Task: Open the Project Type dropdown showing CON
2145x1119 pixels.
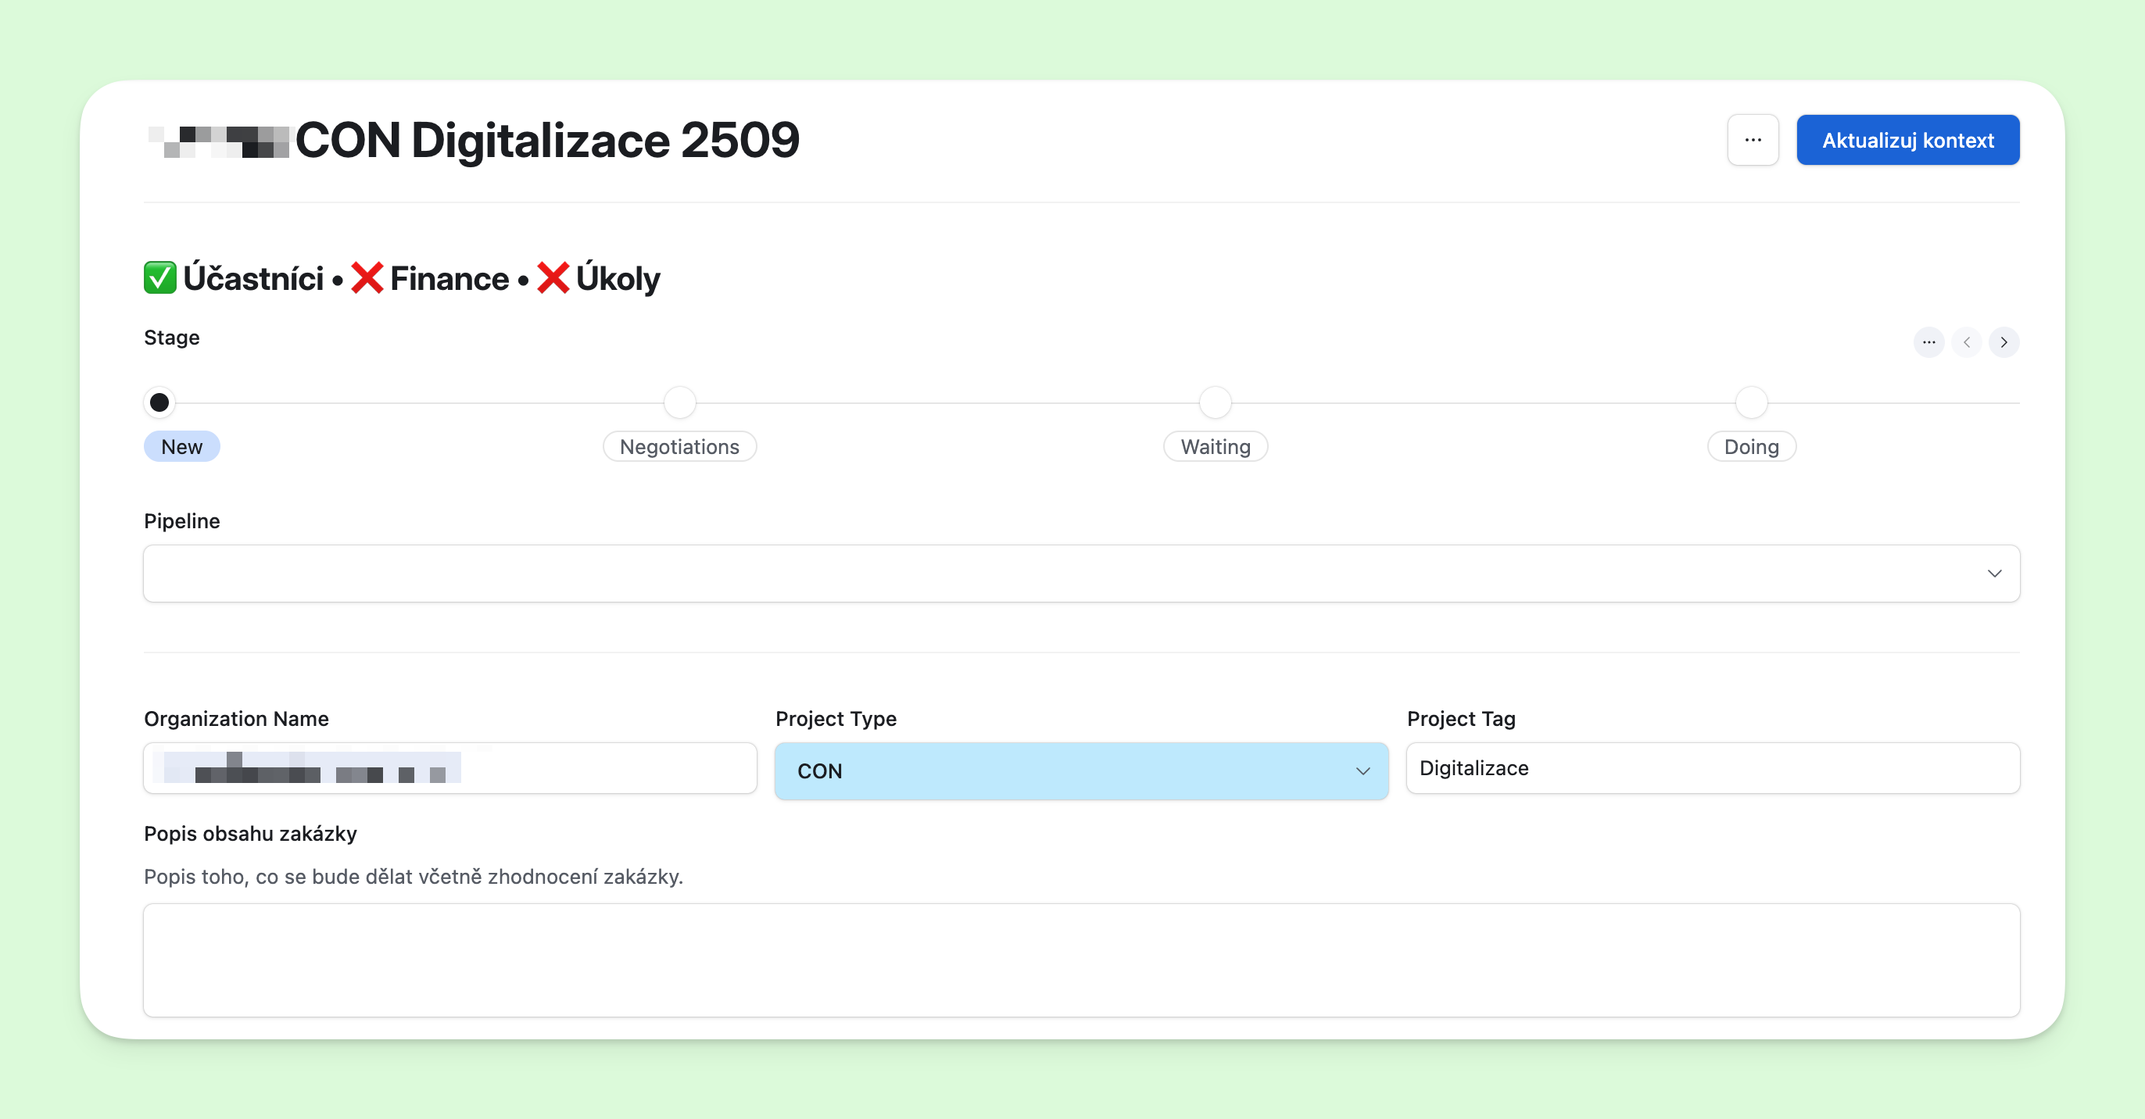Action: [x=1081, y=771]
